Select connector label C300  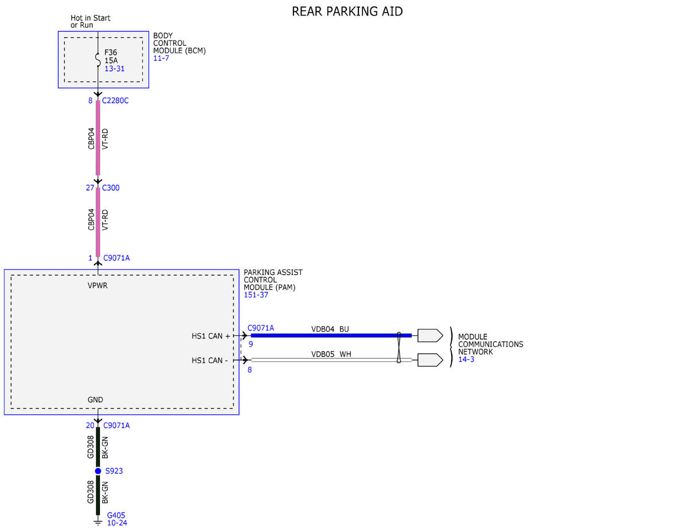(111, 188)
